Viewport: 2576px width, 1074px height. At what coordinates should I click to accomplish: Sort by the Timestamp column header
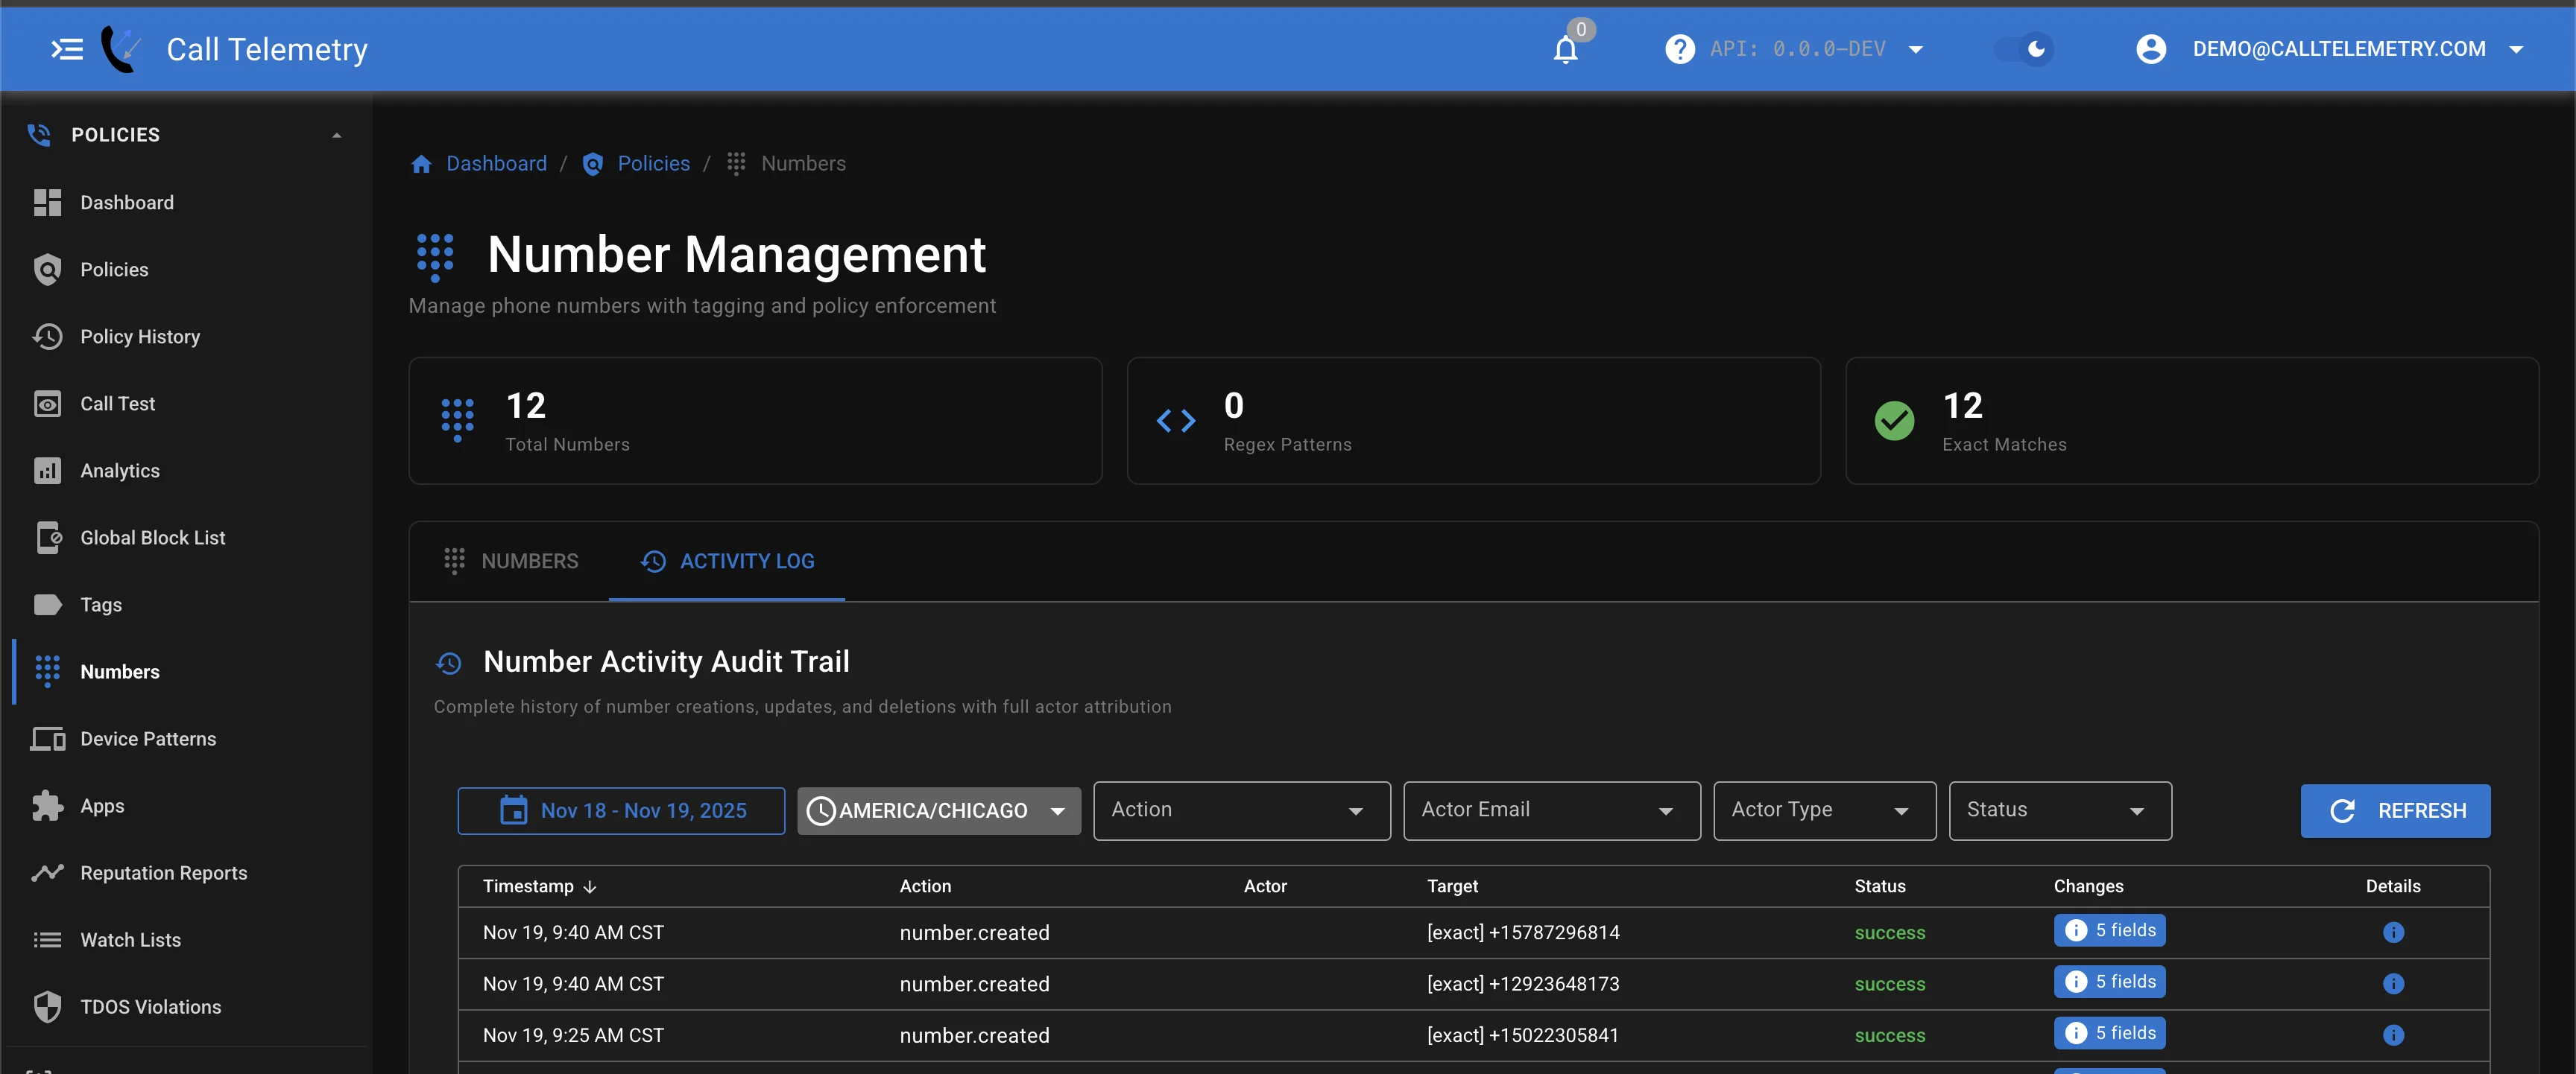coord(539,886)
